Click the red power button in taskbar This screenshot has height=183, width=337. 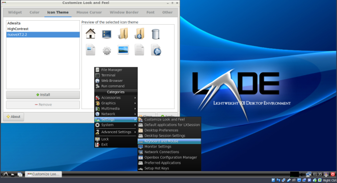click(x=332, y=174)
